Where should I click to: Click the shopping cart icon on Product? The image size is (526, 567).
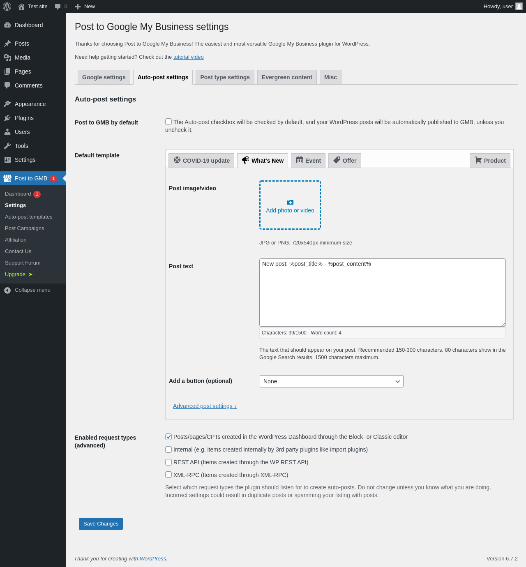click(x=478, y=160)
